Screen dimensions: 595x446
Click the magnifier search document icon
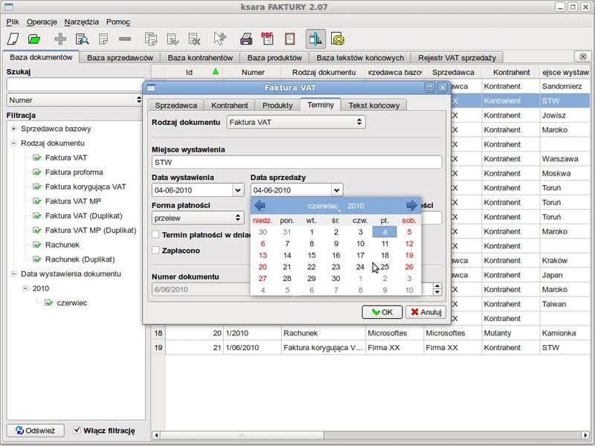click(x=82, y=39)
